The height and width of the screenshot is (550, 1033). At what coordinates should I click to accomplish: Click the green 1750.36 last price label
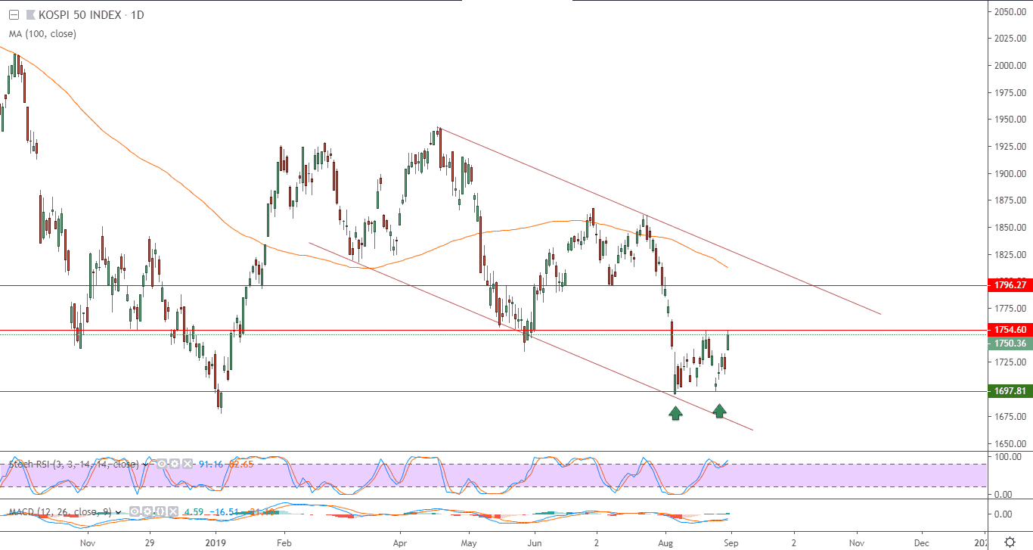click(x=1010, y=343)
